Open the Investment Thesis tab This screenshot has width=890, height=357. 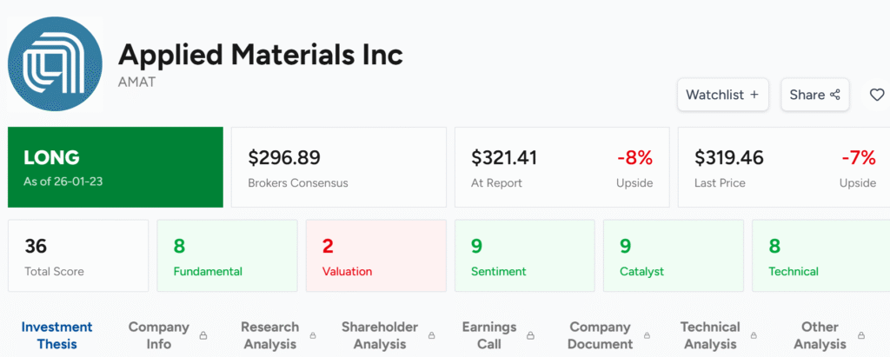pos(56,335)
